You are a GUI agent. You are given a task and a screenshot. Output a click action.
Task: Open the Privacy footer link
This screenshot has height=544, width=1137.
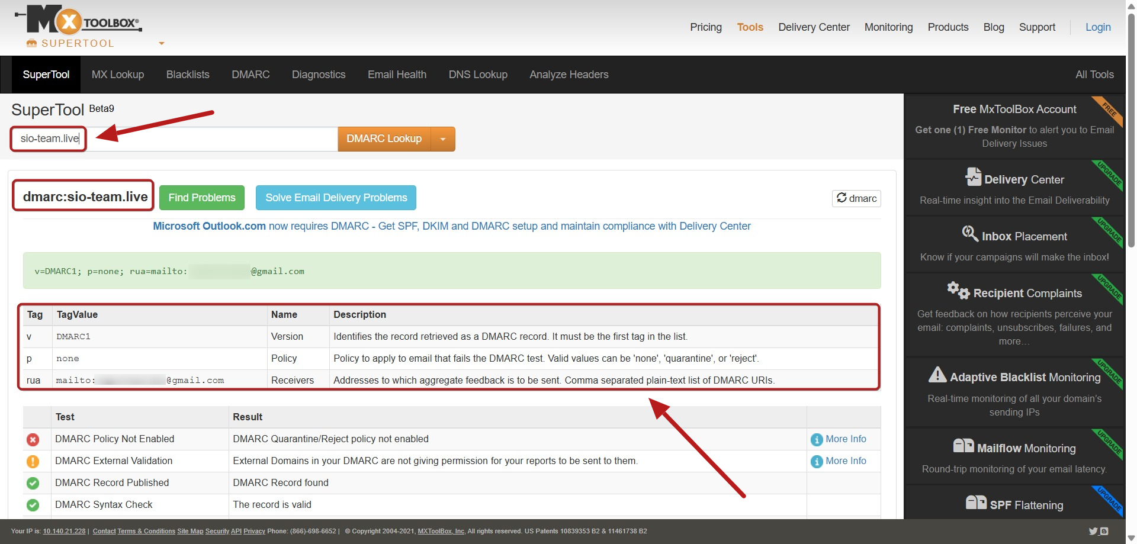click(254, 532)
